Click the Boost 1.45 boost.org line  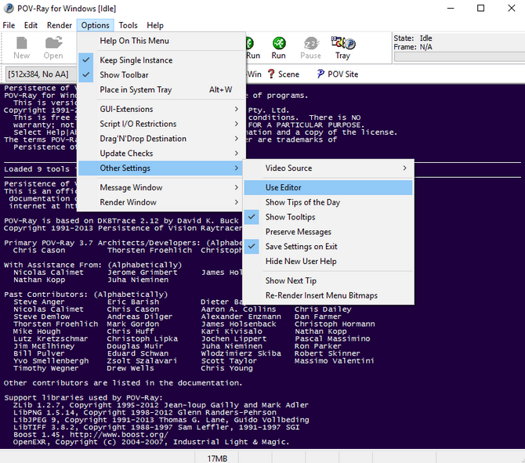91,435
